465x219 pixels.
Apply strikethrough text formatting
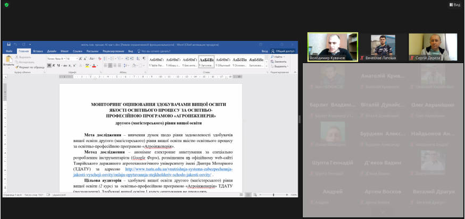coord(64,65)
